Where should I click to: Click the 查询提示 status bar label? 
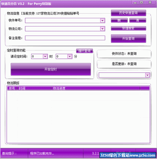pyautogui.click(x=9, y=153)
